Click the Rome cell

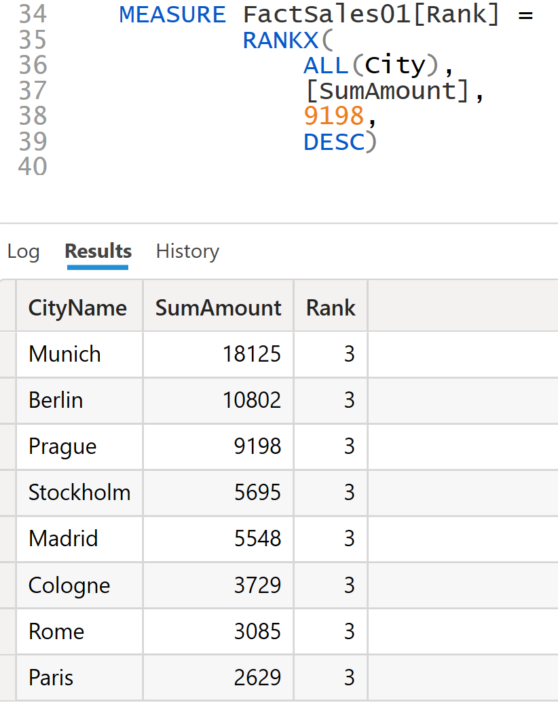tap(56, 632)
